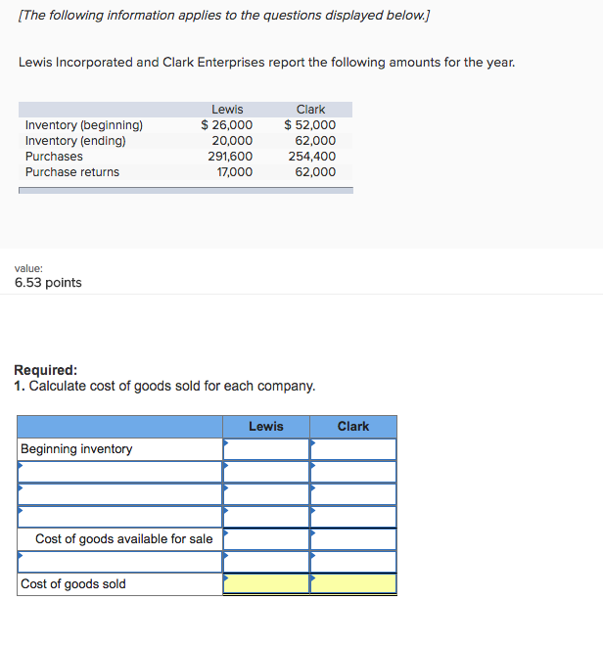Click Lewis purchase returns value '17,000'
603x647 pixels.
(235, 172)
